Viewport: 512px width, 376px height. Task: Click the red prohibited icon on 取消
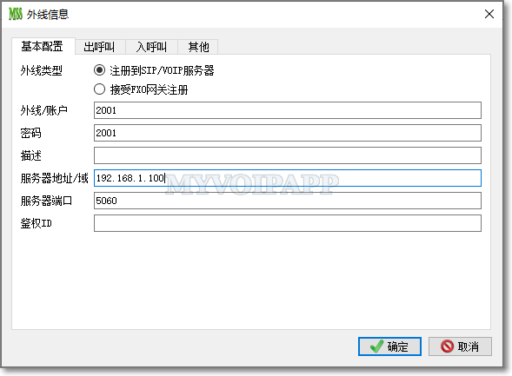pos(447,346)
